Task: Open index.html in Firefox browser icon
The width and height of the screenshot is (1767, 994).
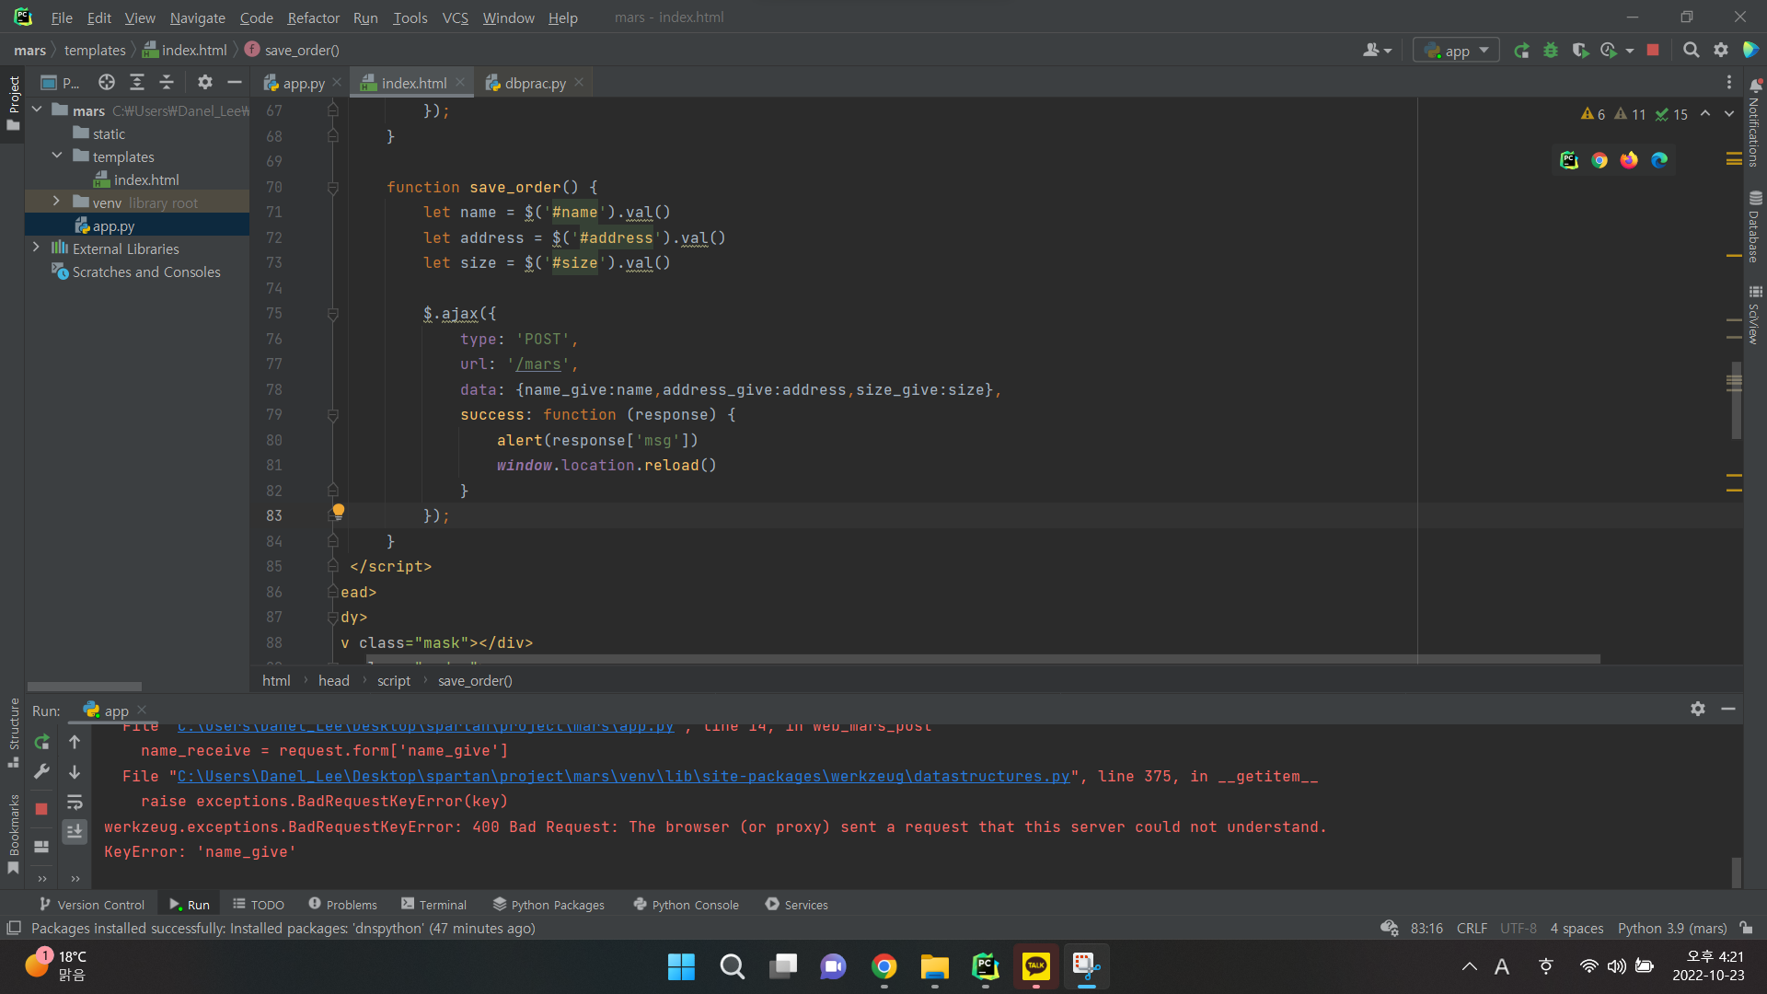Action: click(x=1629, y=160)
